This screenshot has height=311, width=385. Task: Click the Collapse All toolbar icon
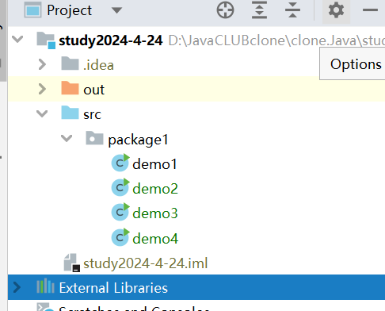pyautogui.click(x=292, y=10)
